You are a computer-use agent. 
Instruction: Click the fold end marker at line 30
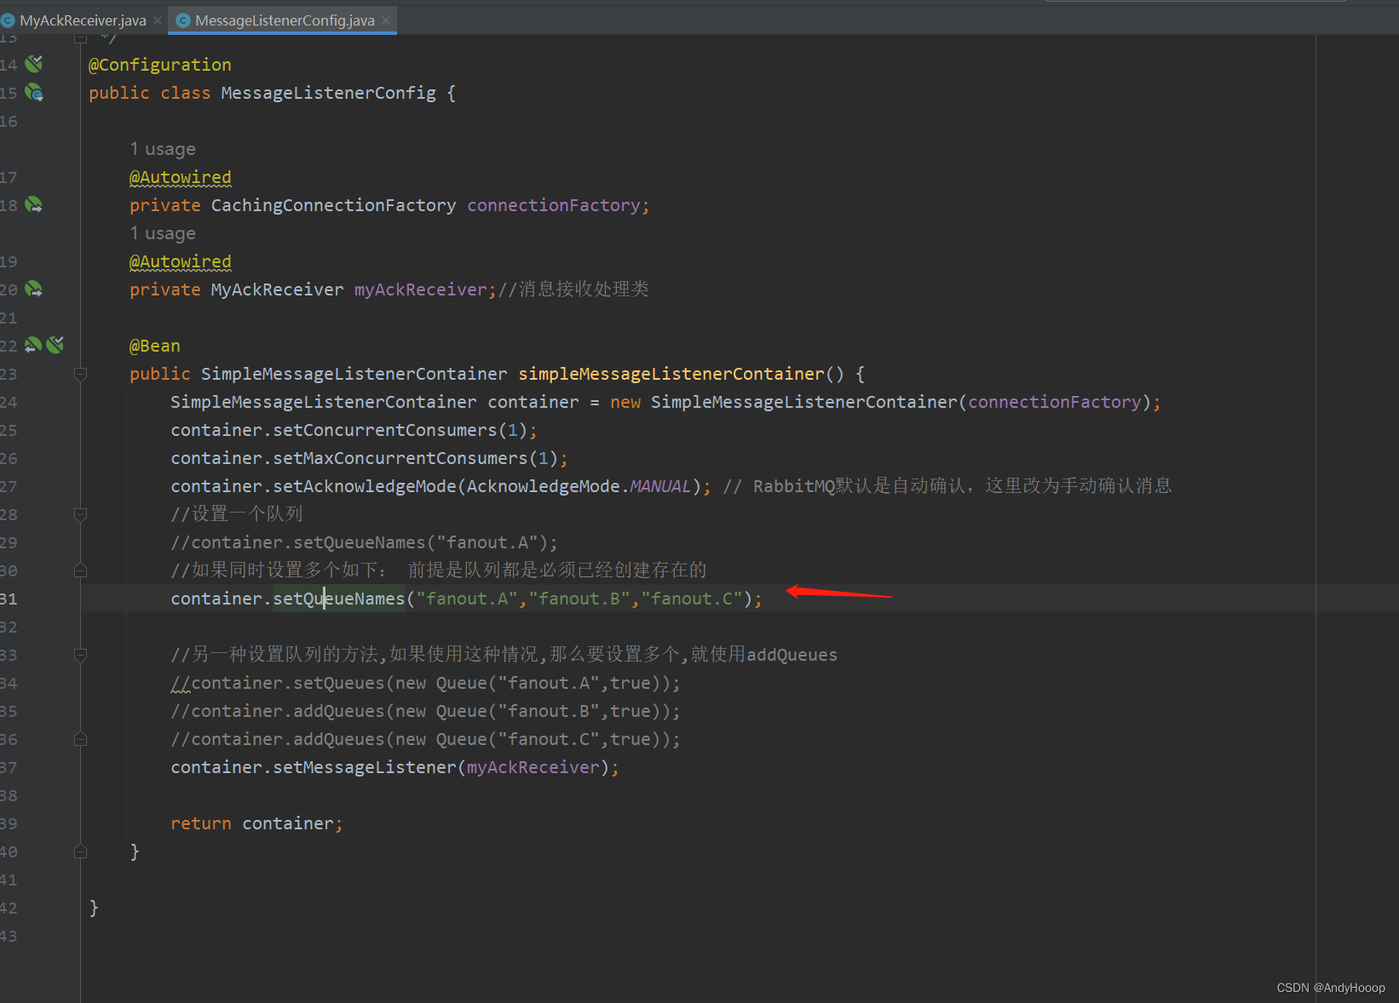(80, 570)
